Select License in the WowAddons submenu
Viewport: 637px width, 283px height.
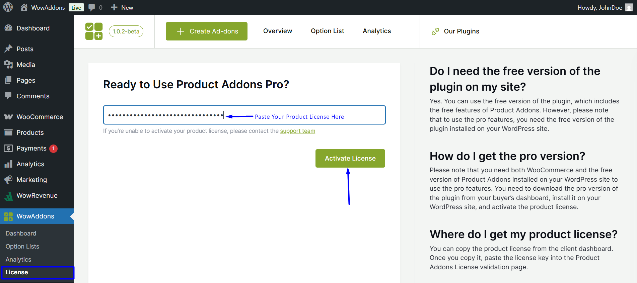click(17, 272)
